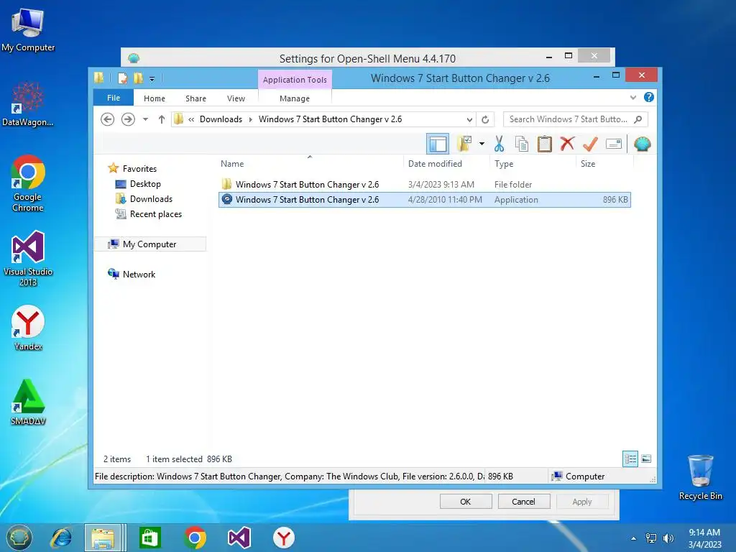This screenshot has height=552, width=736.
Task: Click the Rename toolbar icon
Action: 614,144
